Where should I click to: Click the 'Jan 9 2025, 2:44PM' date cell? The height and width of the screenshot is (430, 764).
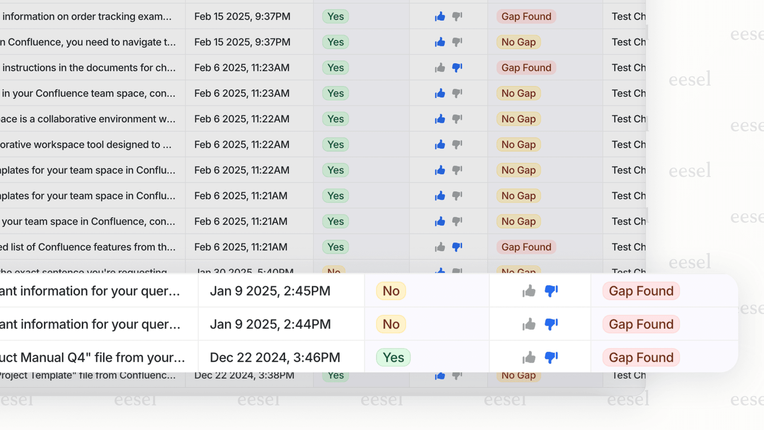[x=270, y=324]
